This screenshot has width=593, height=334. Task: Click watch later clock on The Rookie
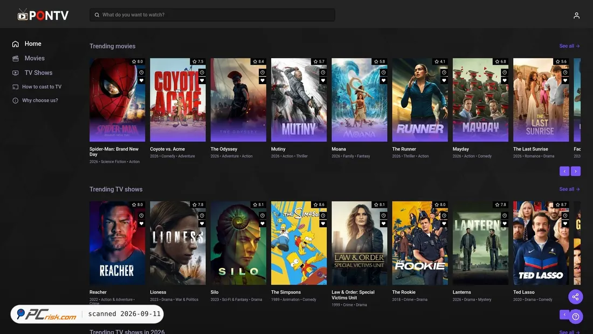click(x=444, y=215)
